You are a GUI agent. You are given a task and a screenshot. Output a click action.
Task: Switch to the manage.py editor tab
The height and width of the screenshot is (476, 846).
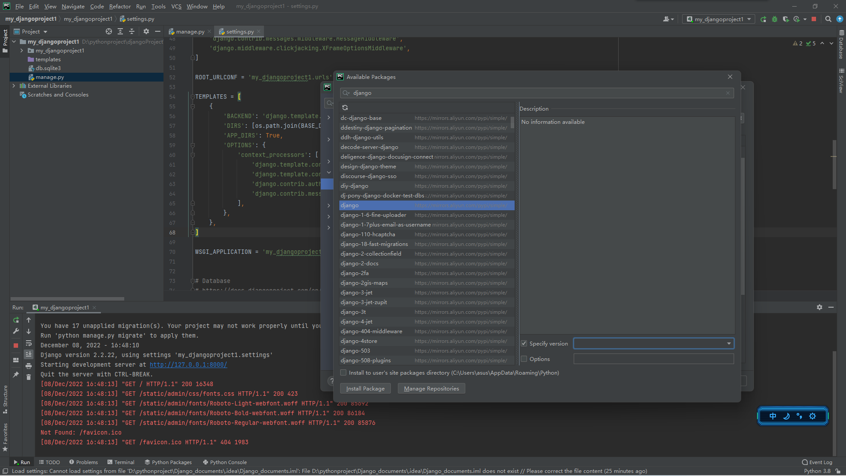[190, 31]
